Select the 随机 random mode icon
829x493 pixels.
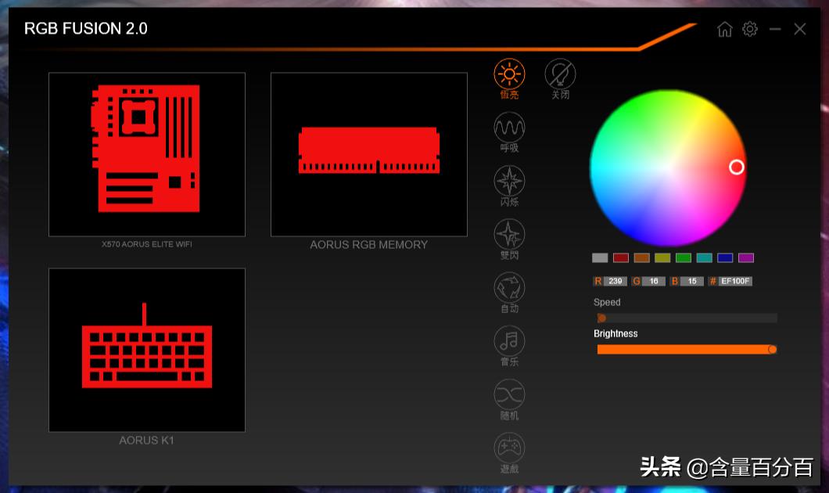click(x=509, y=394)
